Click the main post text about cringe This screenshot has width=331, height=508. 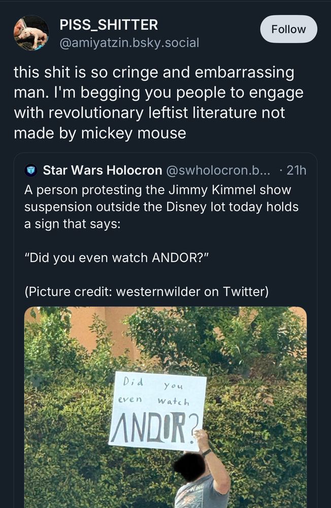pyautogui.click(x=159, y=103)
